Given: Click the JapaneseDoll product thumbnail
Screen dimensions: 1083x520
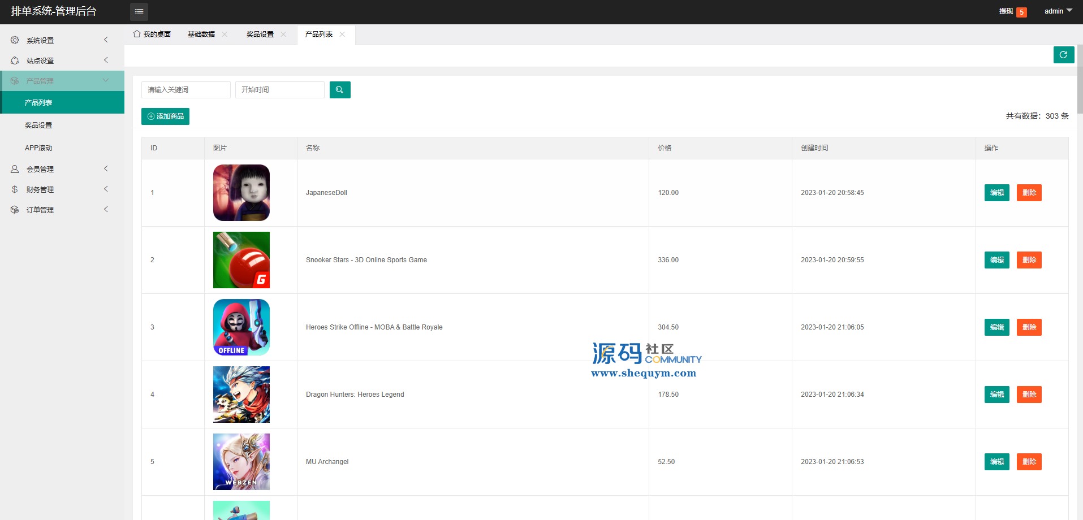Looking at the screenshot, I should (241, 193).
